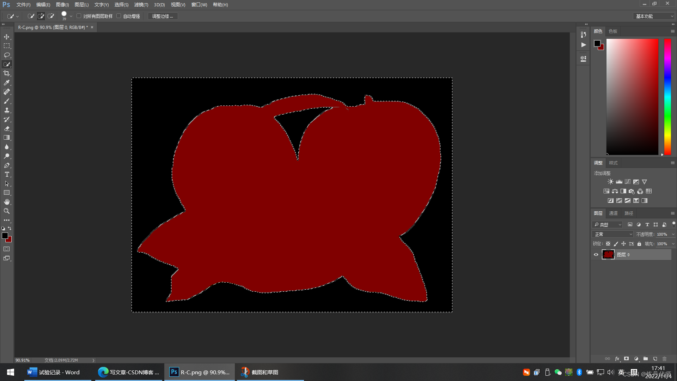Open the Layers panel options menu

point(672,213)
